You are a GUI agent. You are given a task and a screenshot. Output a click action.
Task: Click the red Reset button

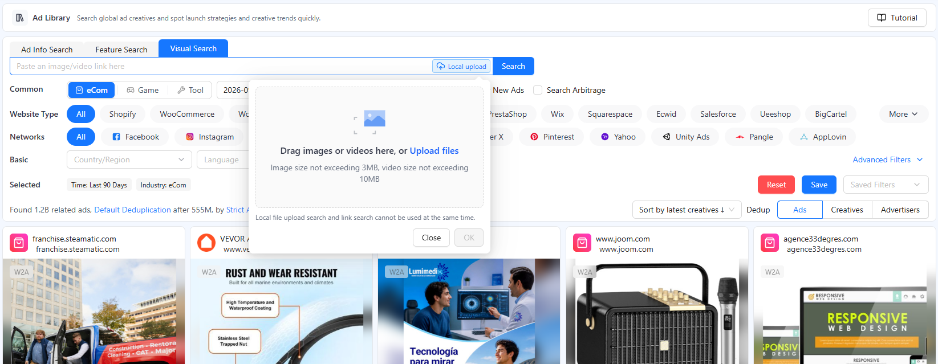[776, 185]
